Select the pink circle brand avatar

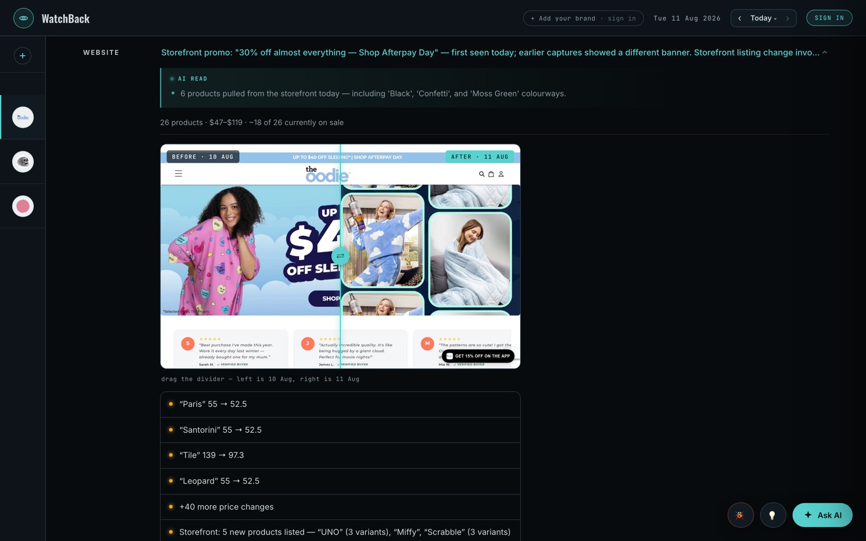(x=23, y=206)
